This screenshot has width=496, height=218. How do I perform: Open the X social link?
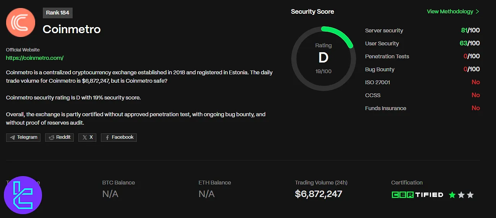pos(88,137)
